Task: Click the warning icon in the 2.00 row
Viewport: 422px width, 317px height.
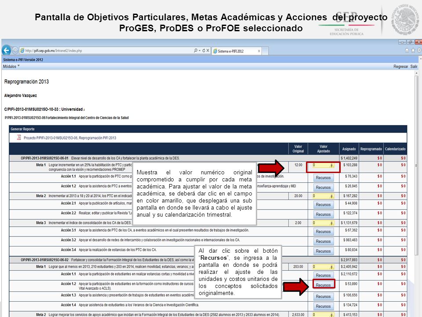Action: tap(332, 223)
